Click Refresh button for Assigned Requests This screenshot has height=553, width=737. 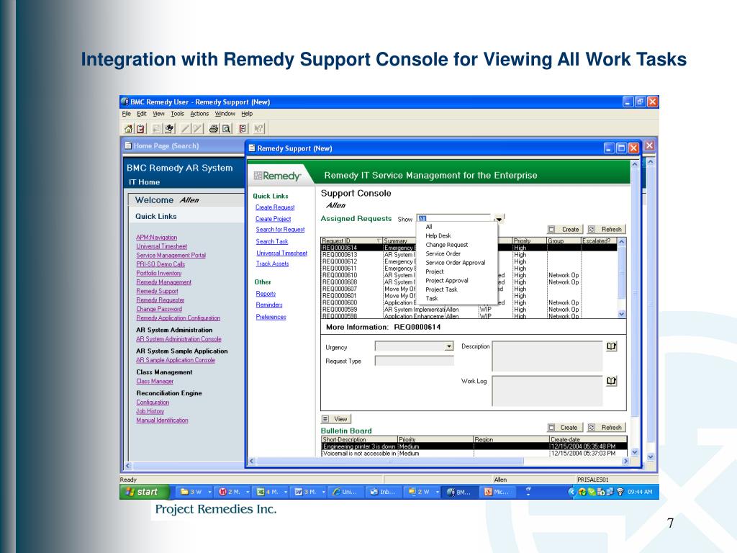(x=606, y=230)
